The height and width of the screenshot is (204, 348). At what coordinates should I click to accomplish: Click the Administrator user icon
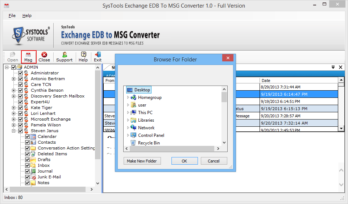click(26, 73)
